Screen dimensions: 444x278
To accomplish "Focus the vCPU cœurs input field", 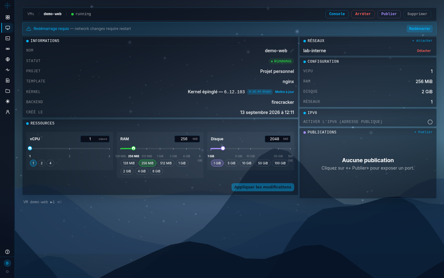I will (95, 139).
